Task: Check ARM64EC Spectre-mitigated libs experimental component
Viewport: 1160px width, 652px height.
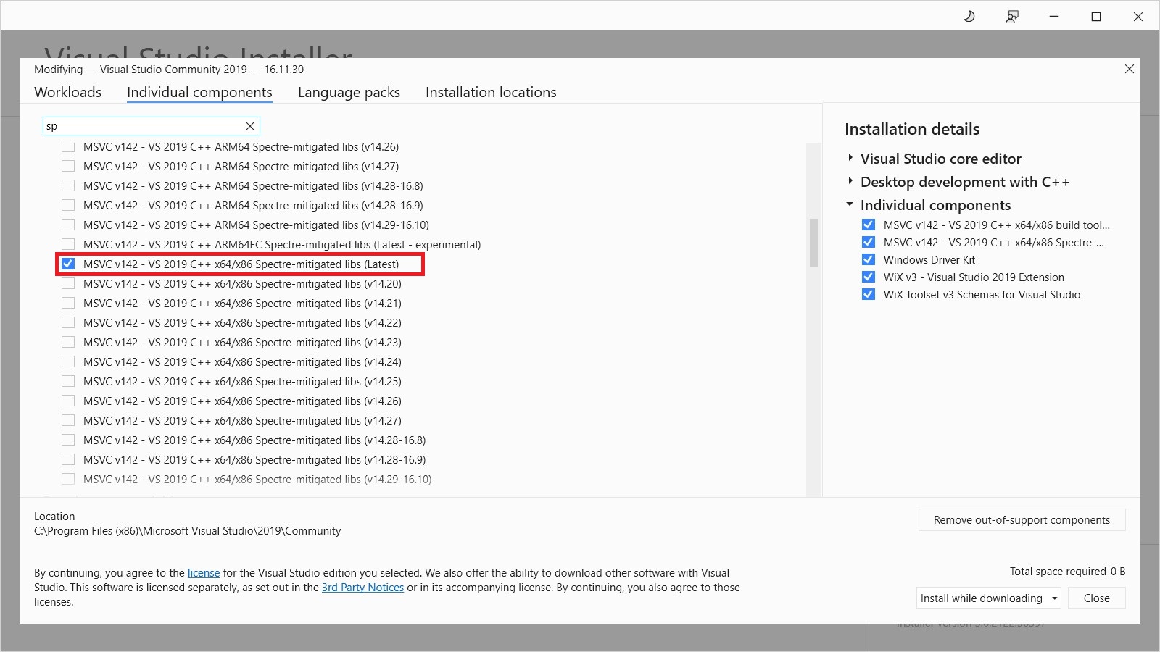Action: coord(68,244)
